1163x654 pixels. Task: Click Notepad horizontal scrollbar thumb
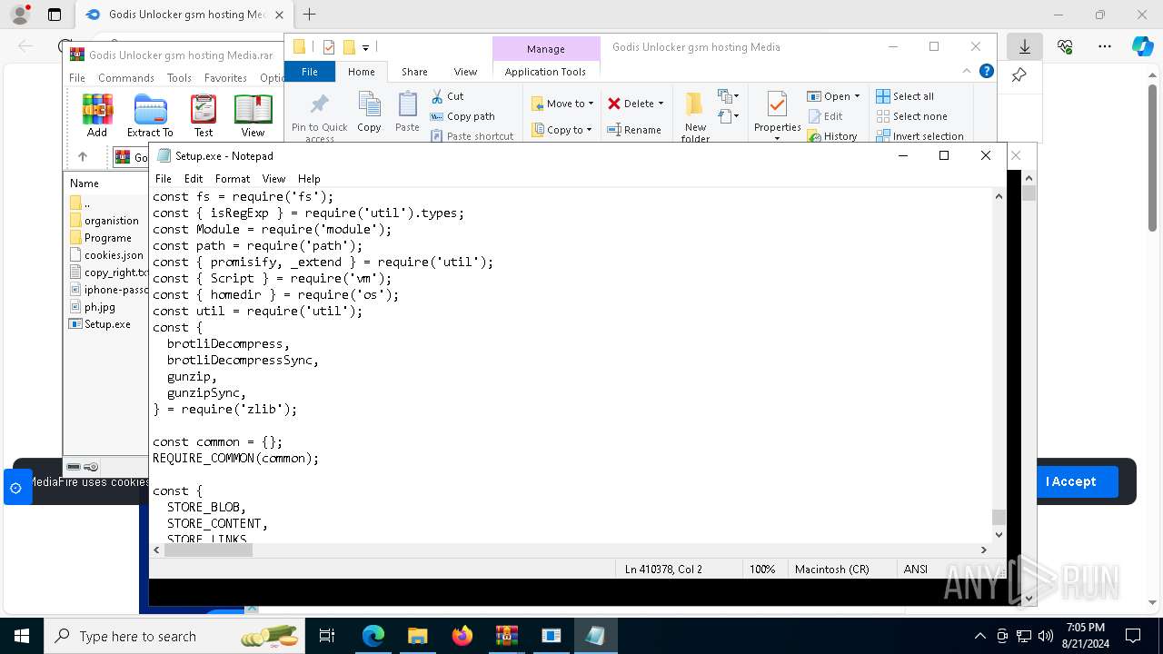(207, 550)
